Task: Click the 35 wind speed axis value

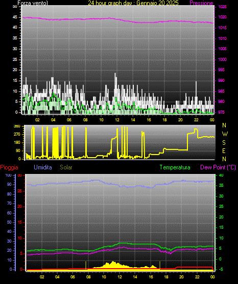Action: [15, 38]
